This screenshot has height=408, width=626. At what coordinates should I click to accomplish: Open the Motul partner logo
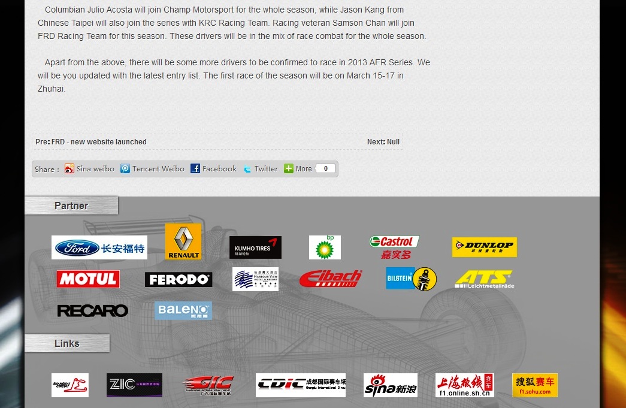point(88,279)
